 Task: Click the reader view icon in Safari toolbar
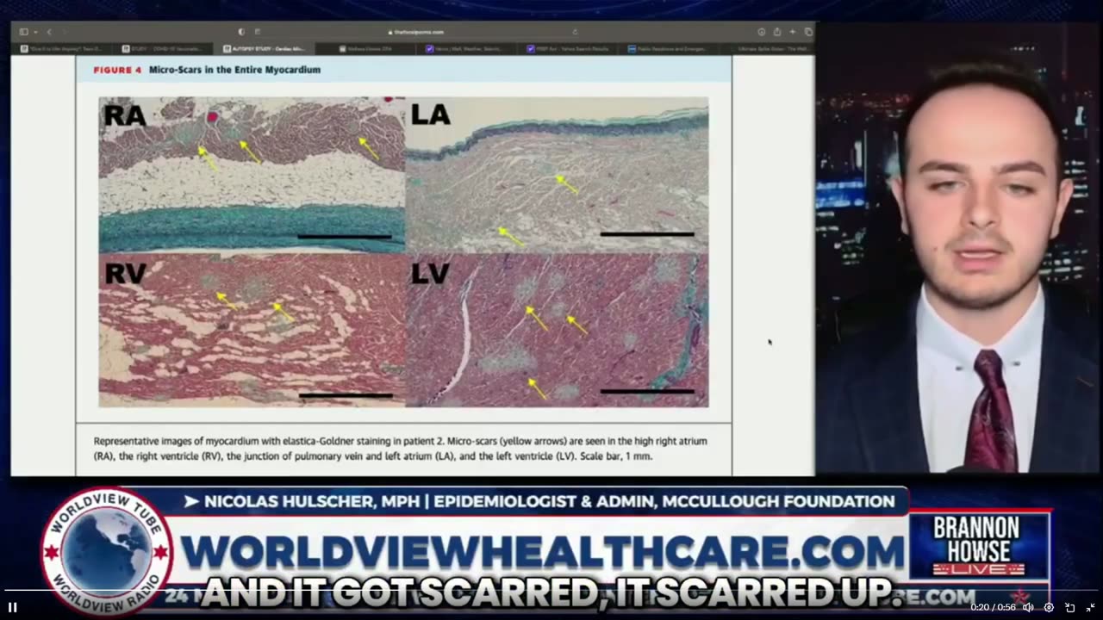[257, 32]
